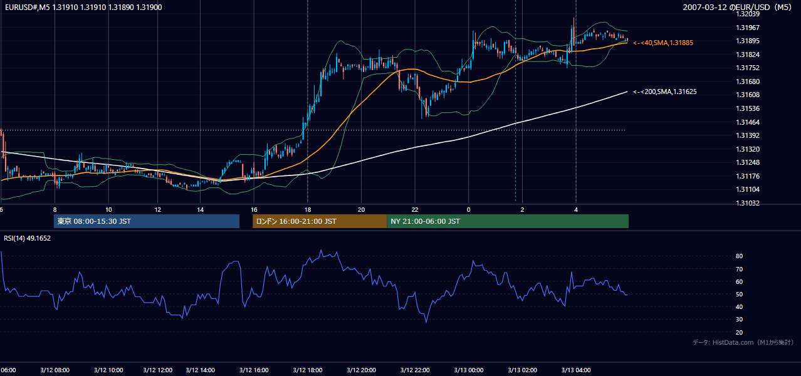Click hour label 22 under price chart

pos(415,209)
